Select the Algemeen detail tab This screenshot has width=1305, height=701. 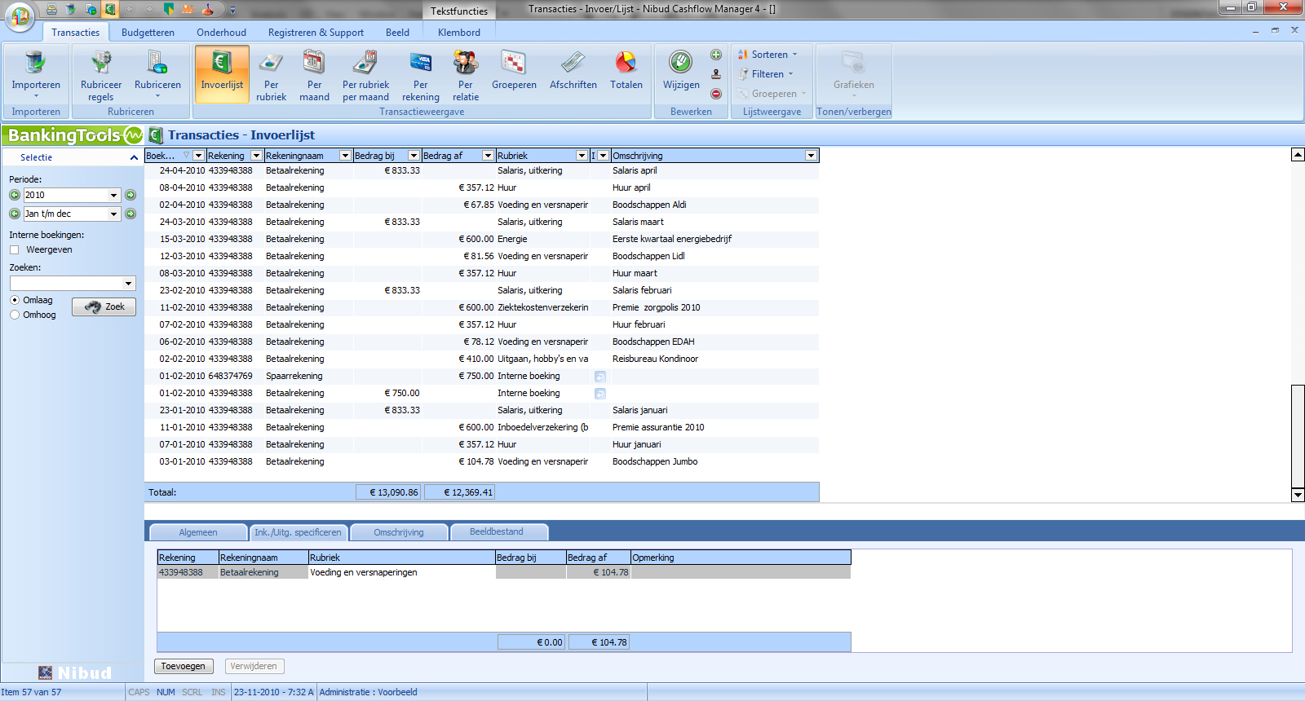click(198, 532)
